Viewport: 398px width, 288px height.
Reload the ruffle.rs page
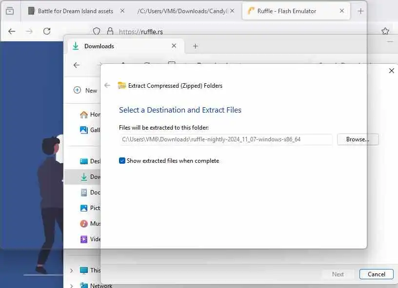point(47,32)
